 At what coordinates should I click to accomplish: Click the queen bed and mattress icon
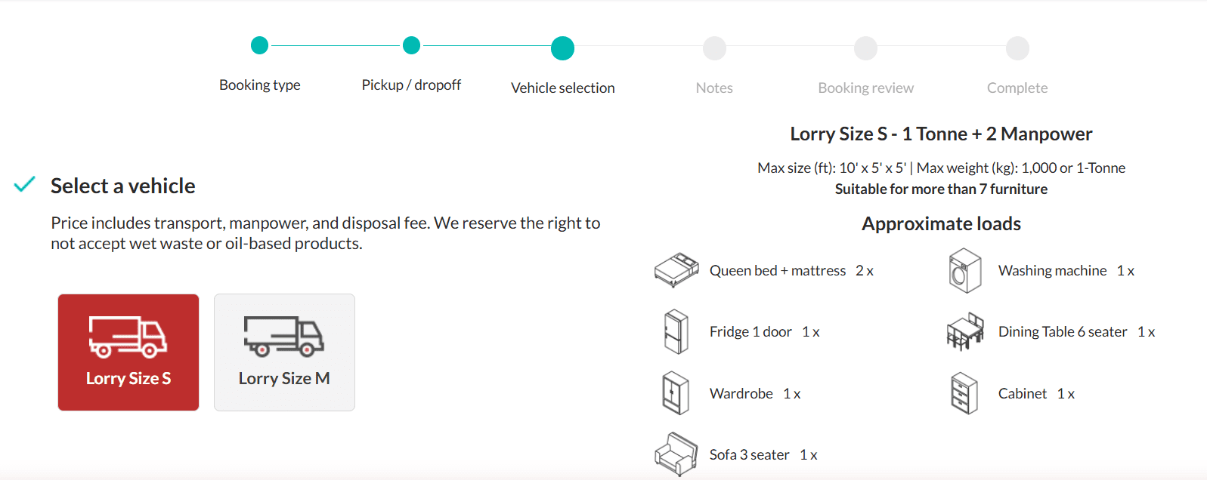(x=676, y=270)
